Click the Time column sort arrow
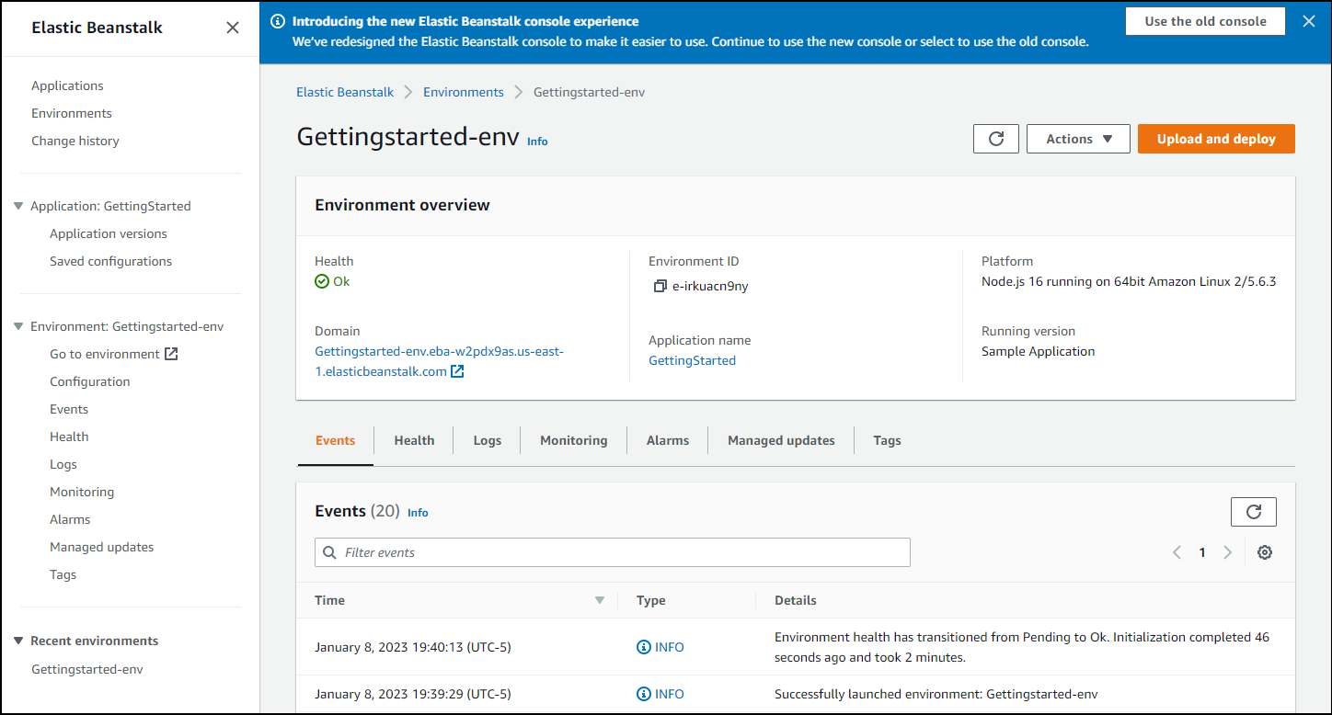1332x715 pixels. 600,600
